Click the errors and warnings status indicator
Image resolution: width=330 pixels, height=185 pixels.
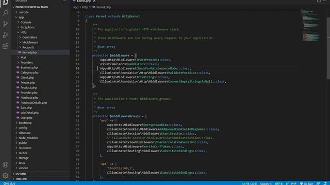[9, 183]
